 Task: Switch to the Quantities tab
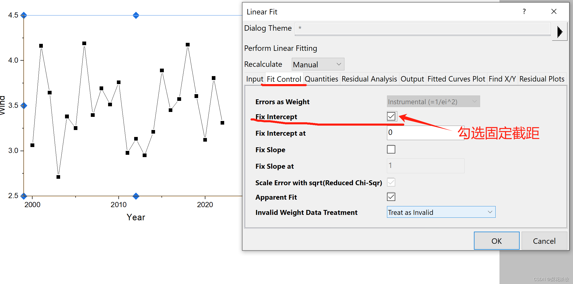coord(321,79)
